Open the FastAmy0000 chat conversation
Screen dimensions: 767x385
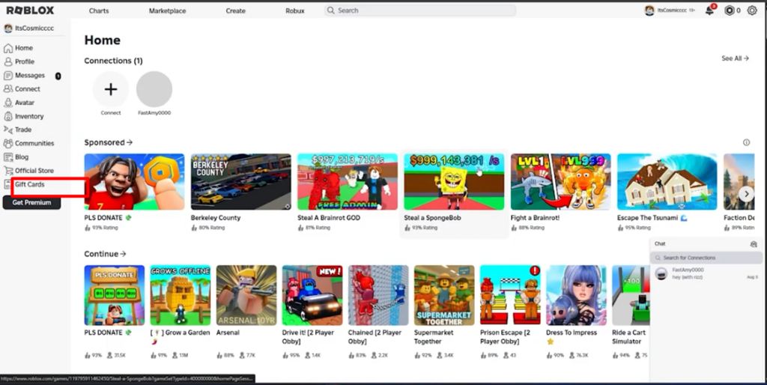[706, 273]
